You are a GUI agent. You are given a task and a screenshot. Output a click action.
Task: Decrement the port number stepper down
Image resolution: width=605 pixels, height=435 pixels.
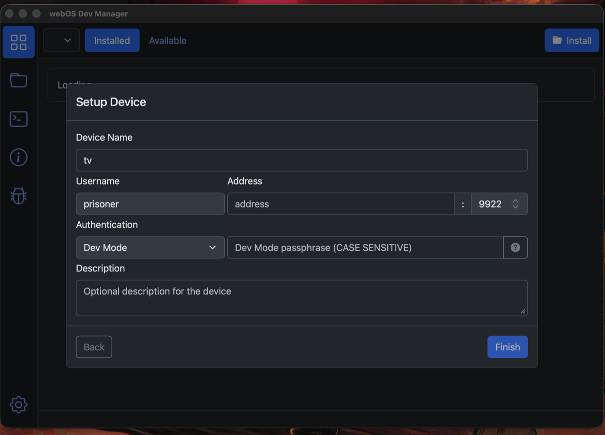click(515, 207)
